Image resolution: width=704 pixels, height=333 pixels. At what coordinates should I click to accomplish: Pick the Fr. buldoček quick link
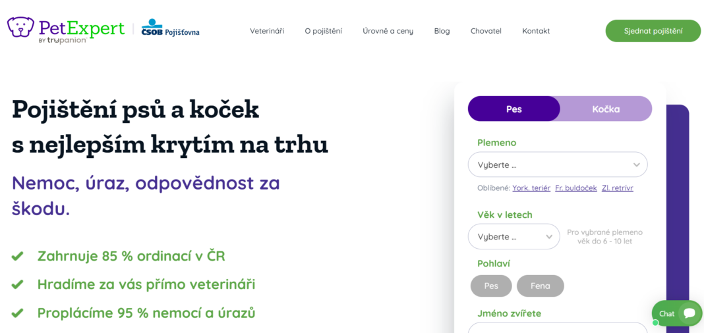(575, 188)
